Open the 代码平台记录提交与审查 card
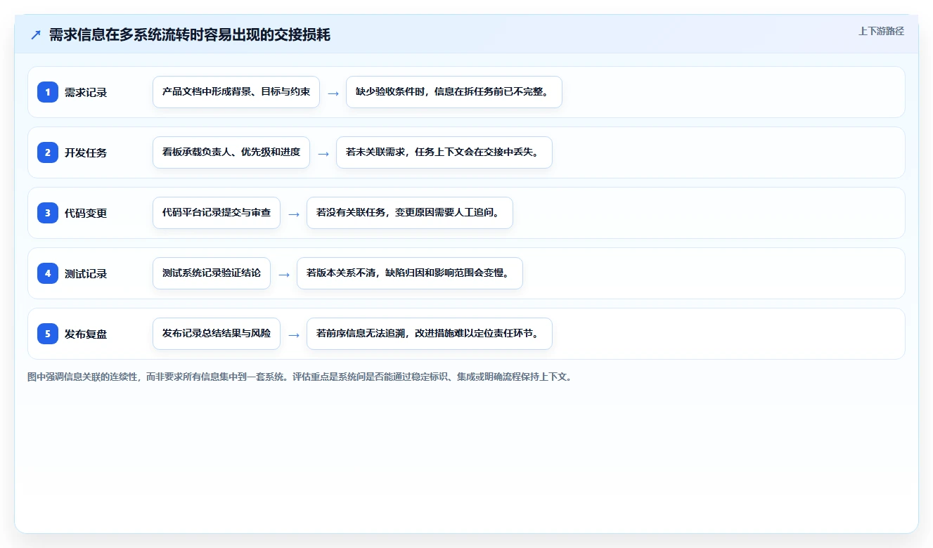This screenshot has width=933, height=548. pyautogui.click(x=217, y=213)
